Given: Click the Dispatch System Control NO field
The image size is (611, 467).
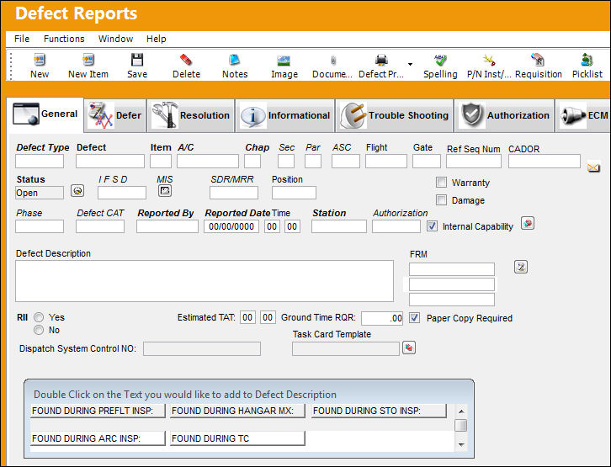Looking at the screenshot, I should [x=201, y=348].
